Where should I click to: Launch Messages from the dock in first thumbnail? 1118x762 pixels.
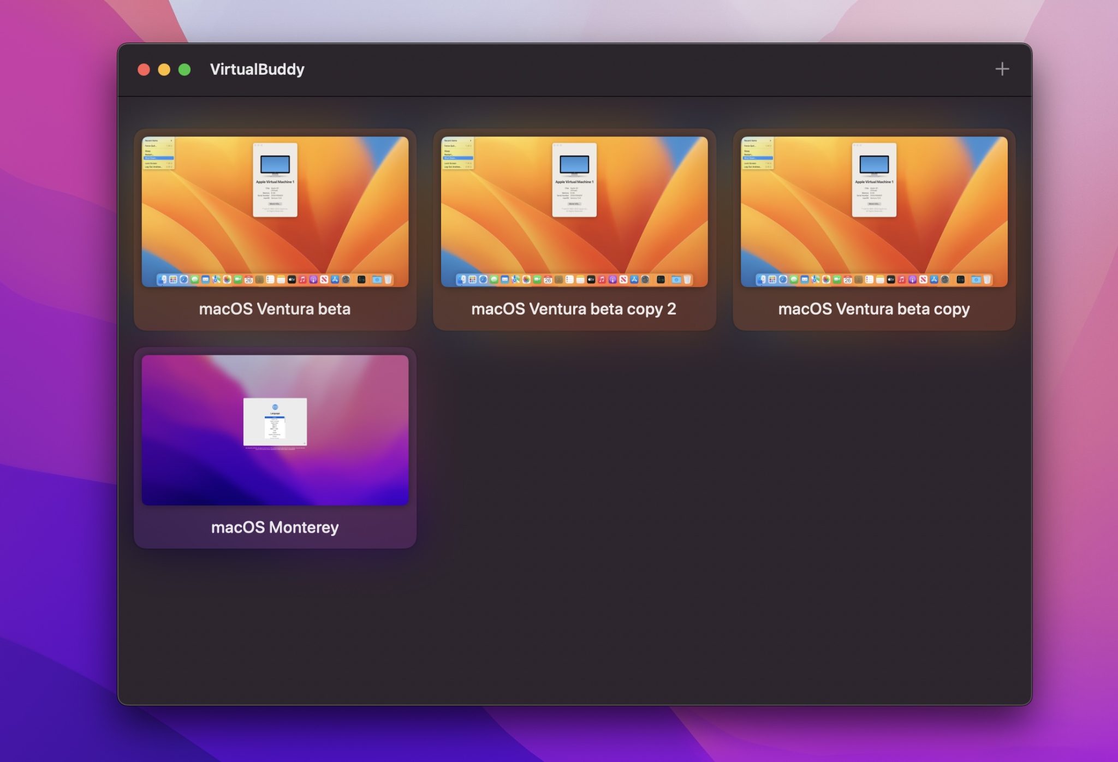coord(194,279)
